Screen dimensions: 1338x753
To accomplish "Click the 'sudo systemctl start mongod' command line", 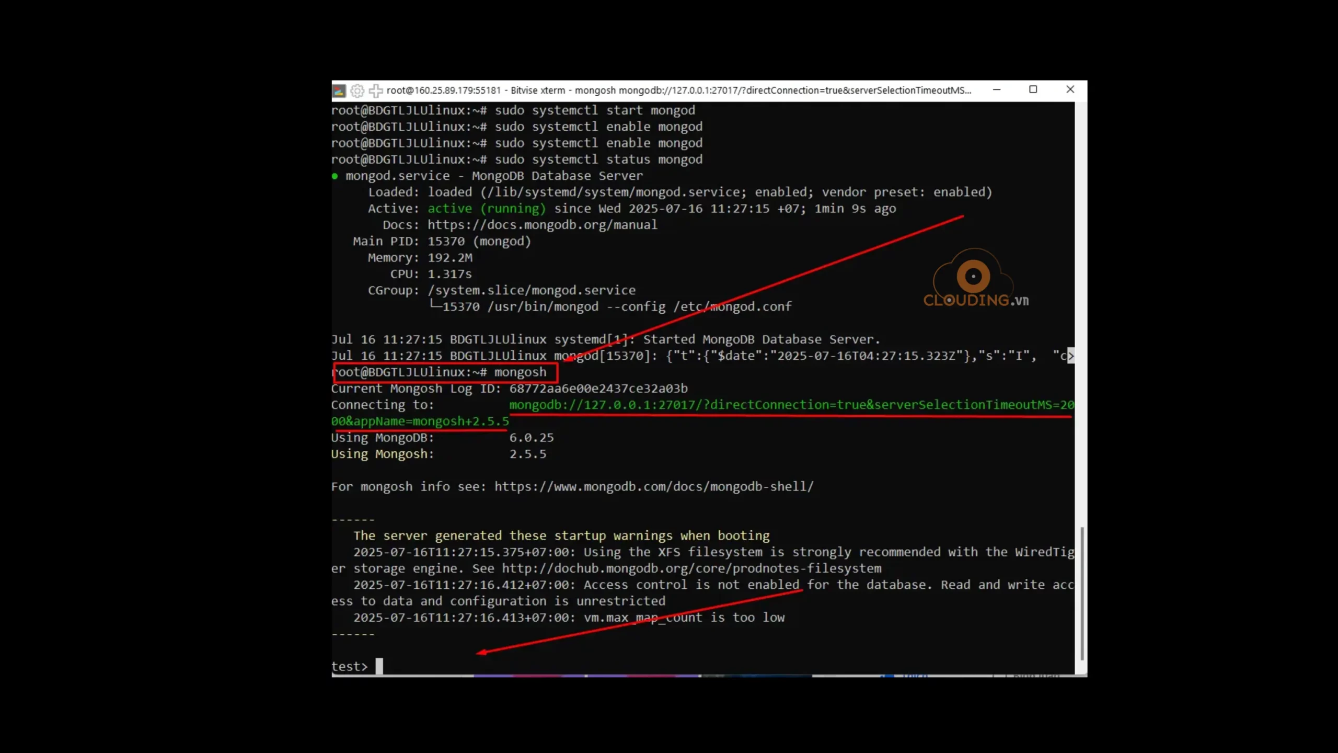I will pos(513,110).
